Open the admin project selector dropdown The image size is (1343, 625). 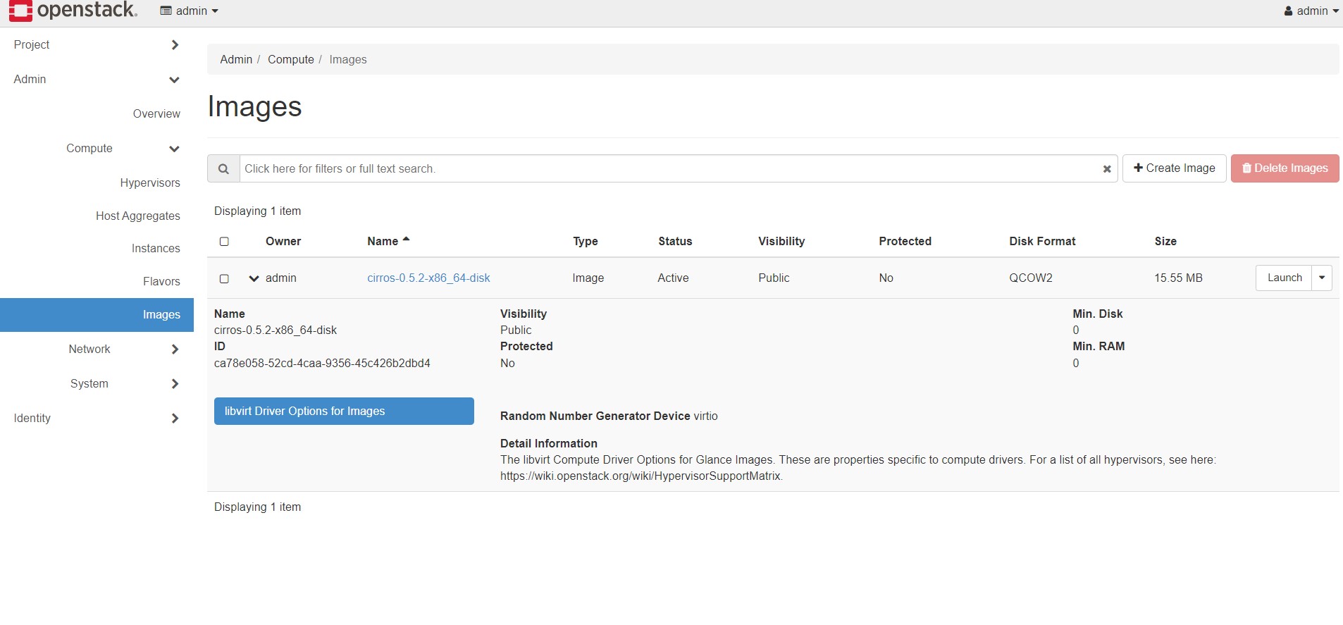(190, 11)
